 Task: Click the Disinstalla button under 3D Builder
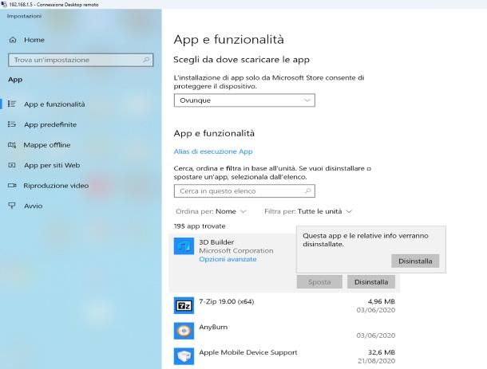371,281
